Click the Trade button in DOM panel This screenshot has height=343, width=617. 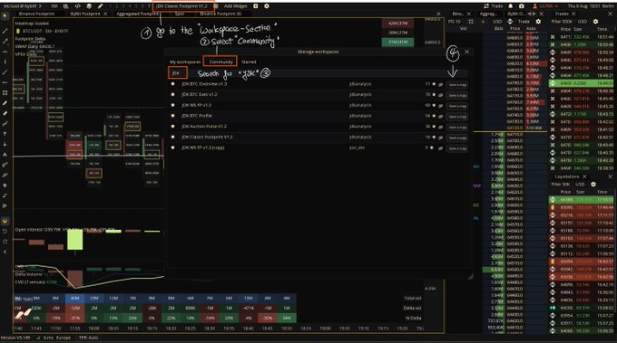pos(524,22)
